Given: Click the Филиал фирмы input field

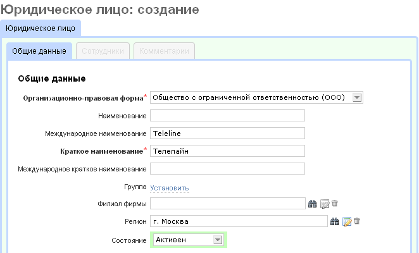Looking at the screenshot, I should (x=228, y=204).
